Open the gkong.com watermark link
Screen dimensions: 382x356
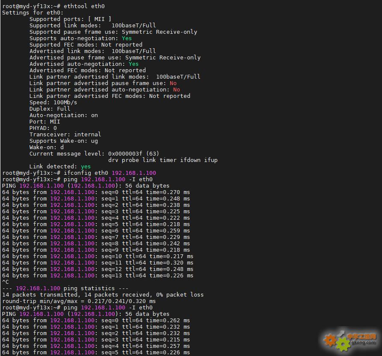pos(364,342)
